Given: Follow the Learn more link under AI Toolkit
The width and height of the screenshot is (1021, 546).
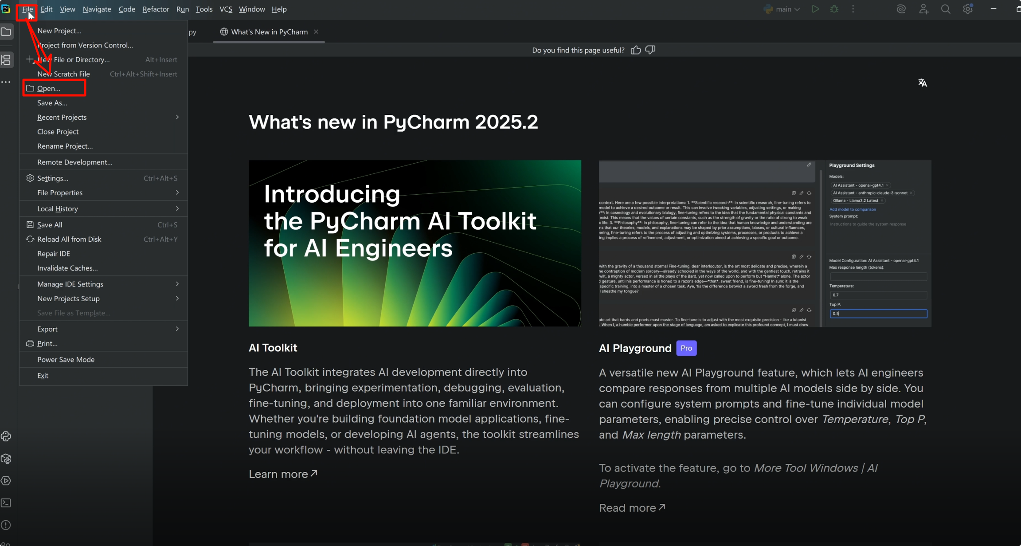Looking at the screenshot, I should pyautogui.click(x=283, y=474).
